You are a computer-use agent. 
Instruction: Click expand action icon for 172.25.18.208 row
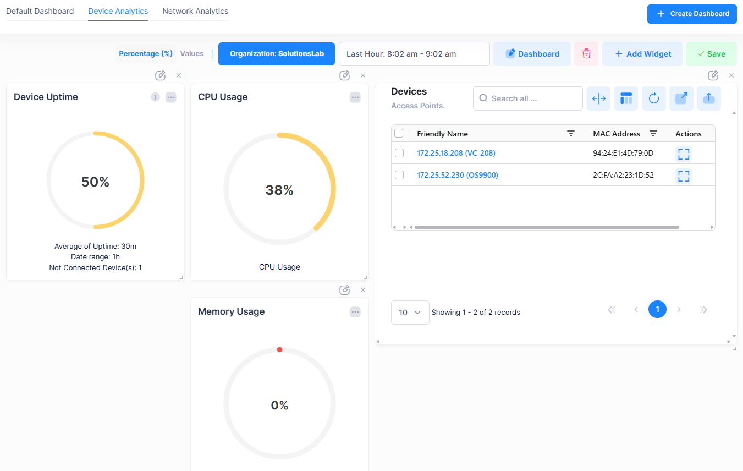683,154
